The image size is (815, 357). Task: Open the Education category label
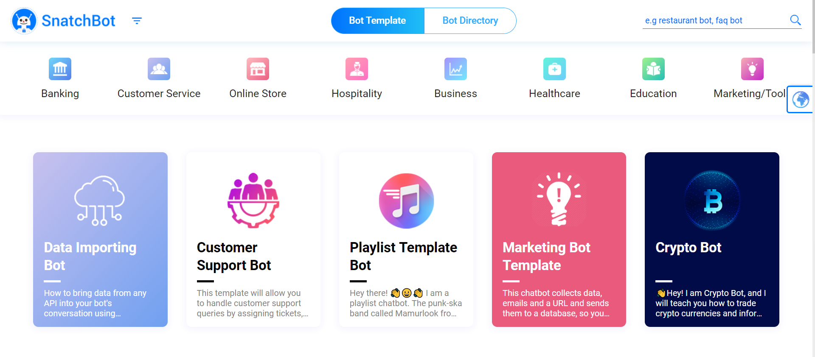[653, 94]
